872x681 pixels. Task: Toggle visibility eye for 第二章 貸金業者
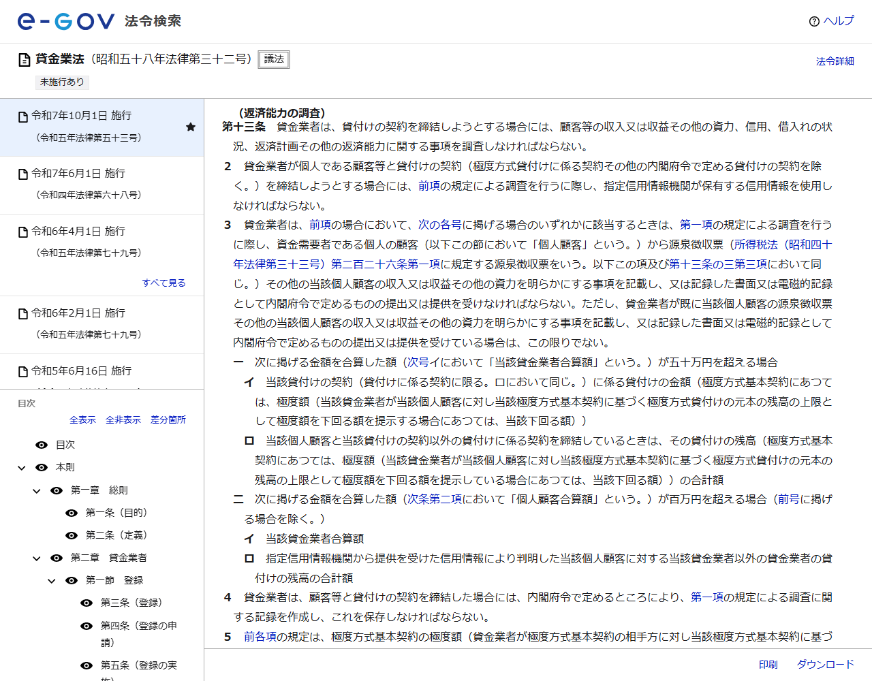[57, 558]
